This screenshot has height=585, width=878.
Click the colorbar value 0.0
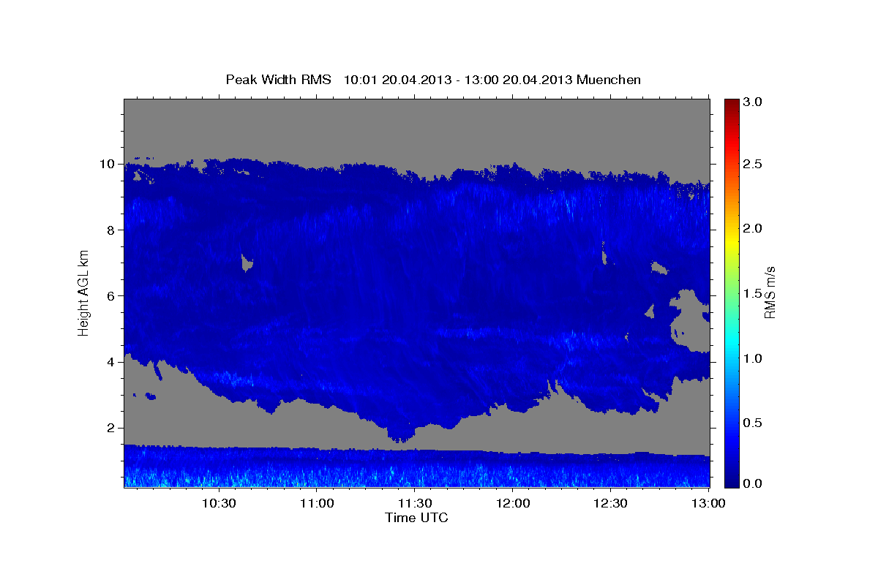tap(754, 483)
